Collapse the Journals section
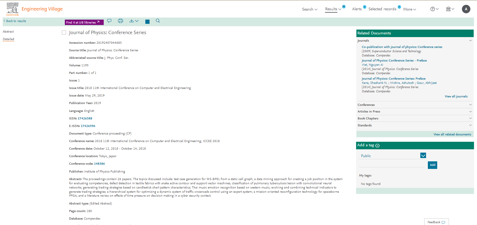This screenshot has width=477, height=225. click(470, 40)
